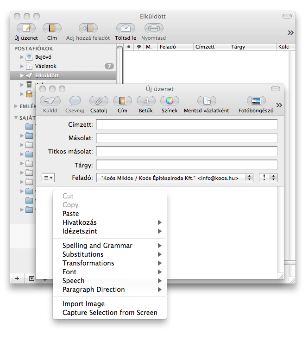308x339 pixels.
Task: Expand the EMLÉK section triangle
Action: click(x=16, y=106)
